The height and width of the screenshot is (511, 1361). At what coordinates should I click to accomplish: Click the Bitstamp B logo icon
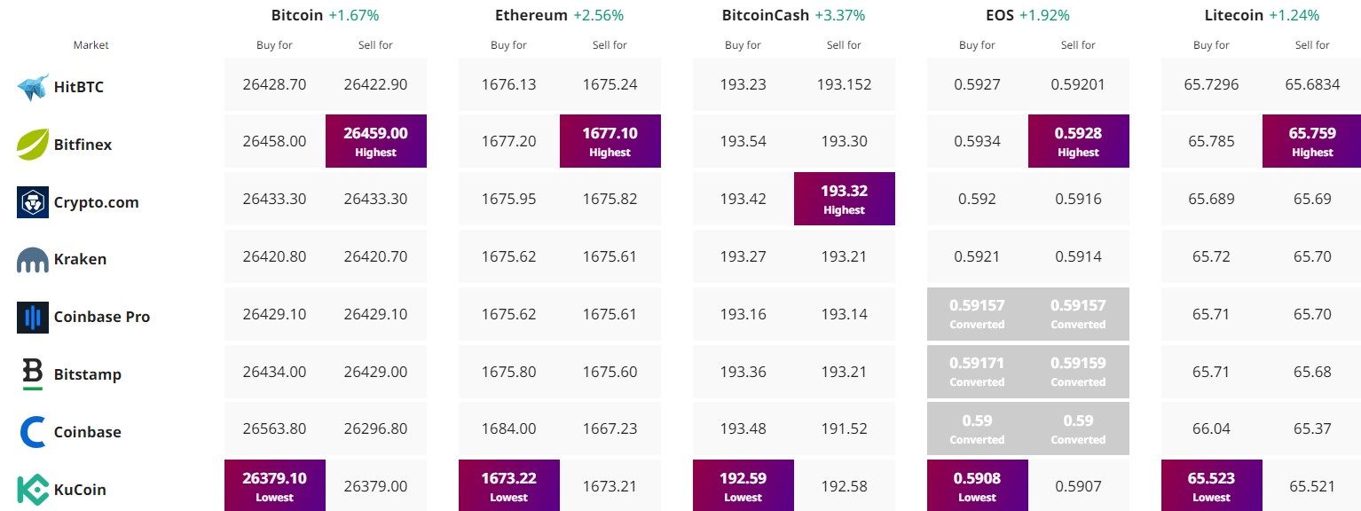[33, 374]
